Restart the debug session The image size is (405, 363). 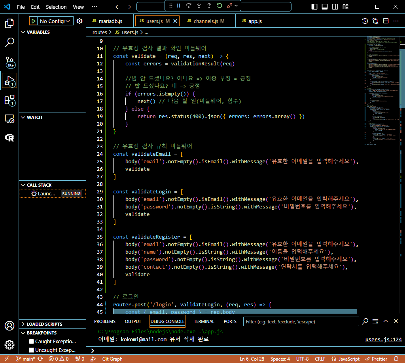[x=220, y=6]
